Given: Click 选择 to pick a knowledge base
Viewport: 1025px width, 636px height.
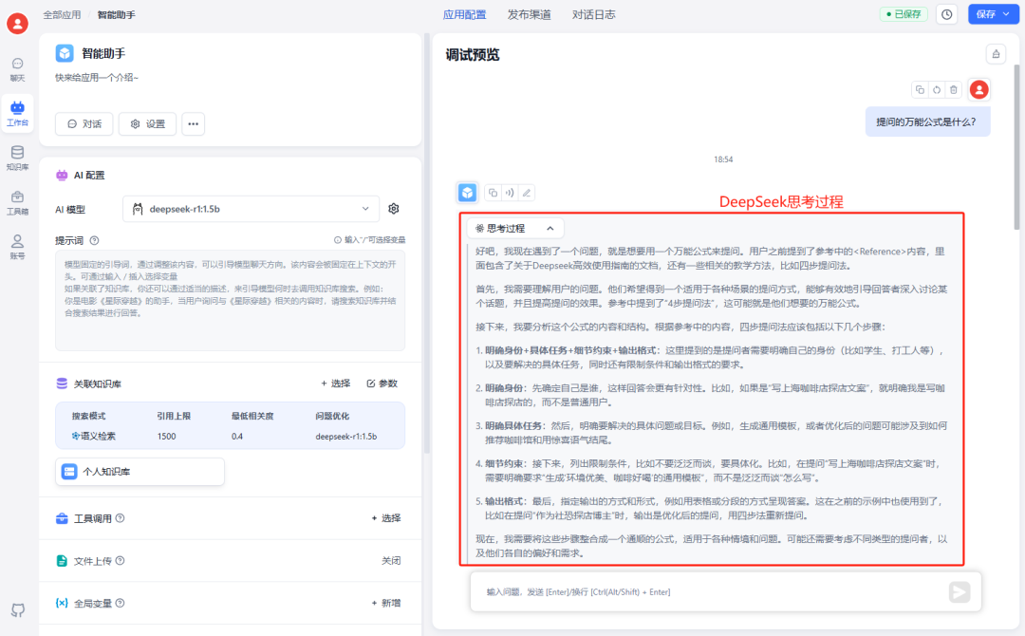Looking at the screenshot, I should [335, 383].
